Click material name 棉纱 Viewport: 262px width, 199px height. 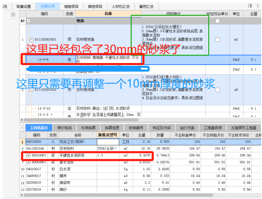click(63, 189)
